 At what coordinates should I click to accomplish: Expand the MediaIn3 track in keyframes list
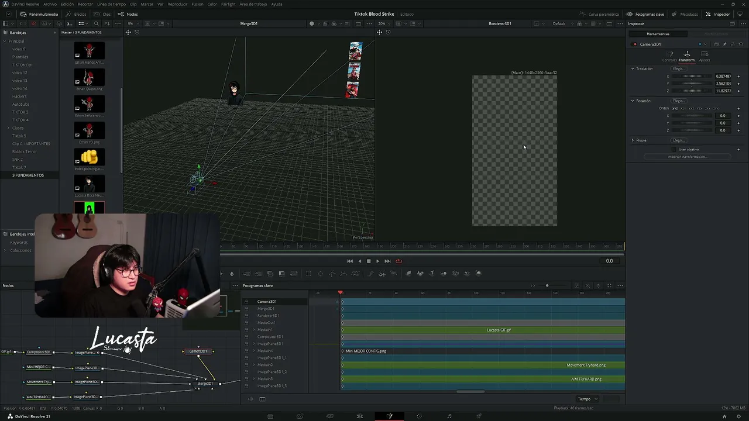[x=253, y=379]
